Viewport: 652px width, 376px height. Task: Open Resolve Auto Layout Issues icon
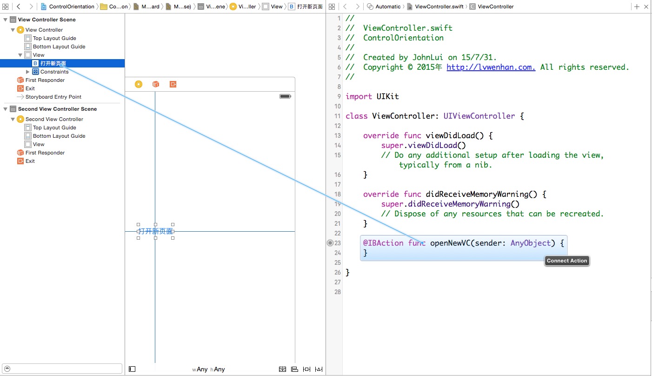point(319,369)
